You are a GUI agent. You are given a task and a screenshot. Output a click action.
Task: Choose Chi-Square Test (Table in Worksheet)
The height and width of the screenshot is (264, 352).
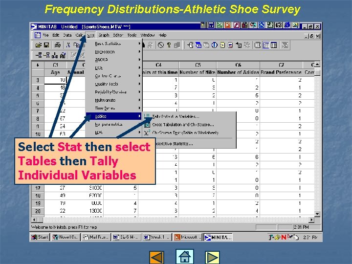tap(189, 132)
